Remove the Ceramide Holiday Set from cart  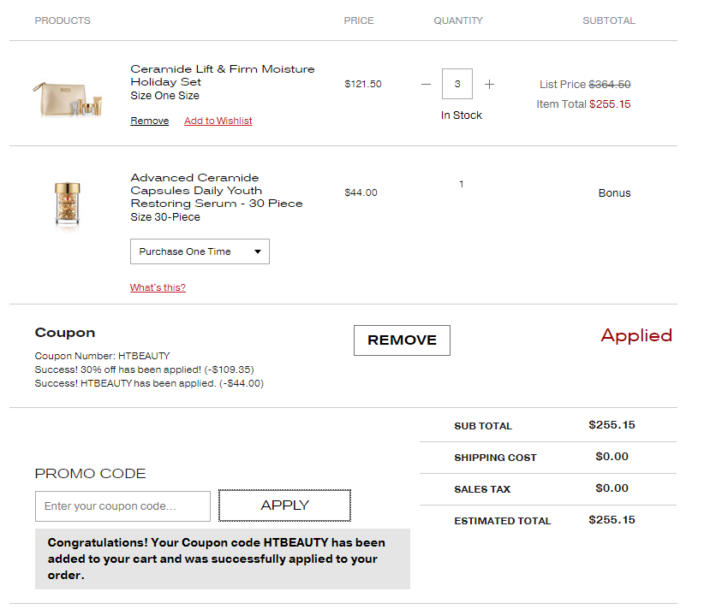(x=149, y=121)
